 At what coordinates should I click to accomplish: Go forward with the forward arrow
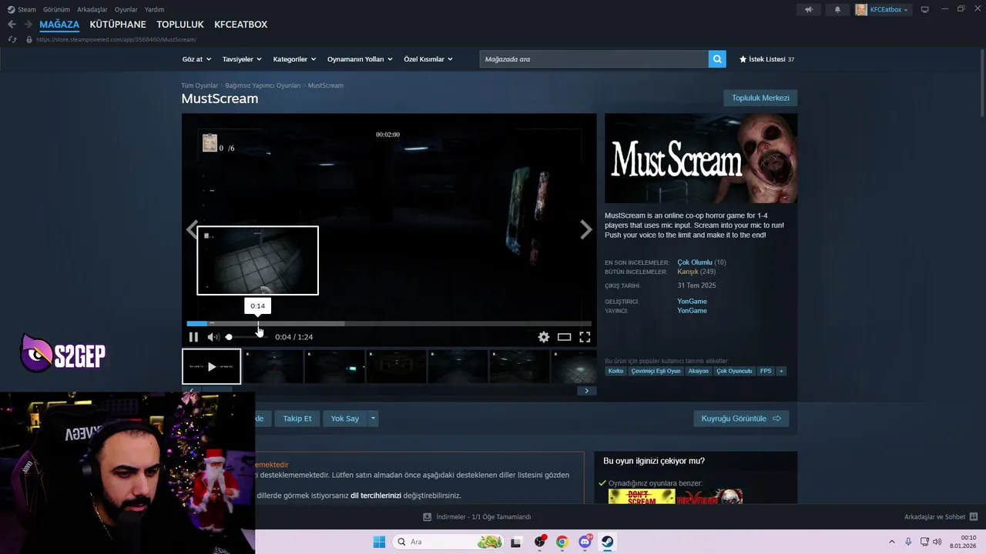pyautogui.click(x=28, y=25)
